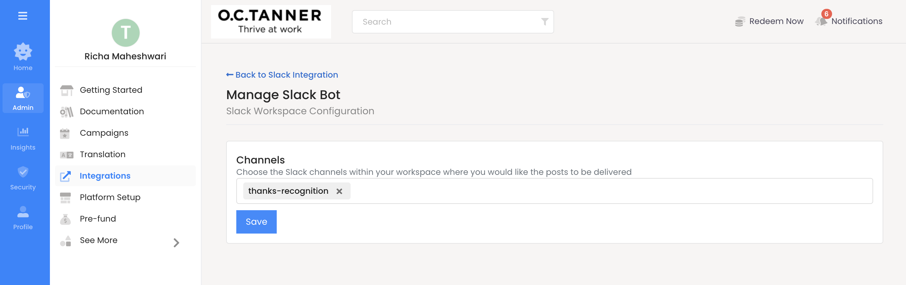Click the Home gear-face icon
Viewport: 906px width, 285px height.
click(x=23, y=52)
